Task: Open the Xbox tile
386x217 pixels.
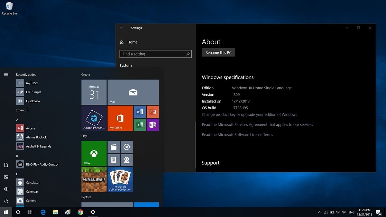Action: point(94,153)
